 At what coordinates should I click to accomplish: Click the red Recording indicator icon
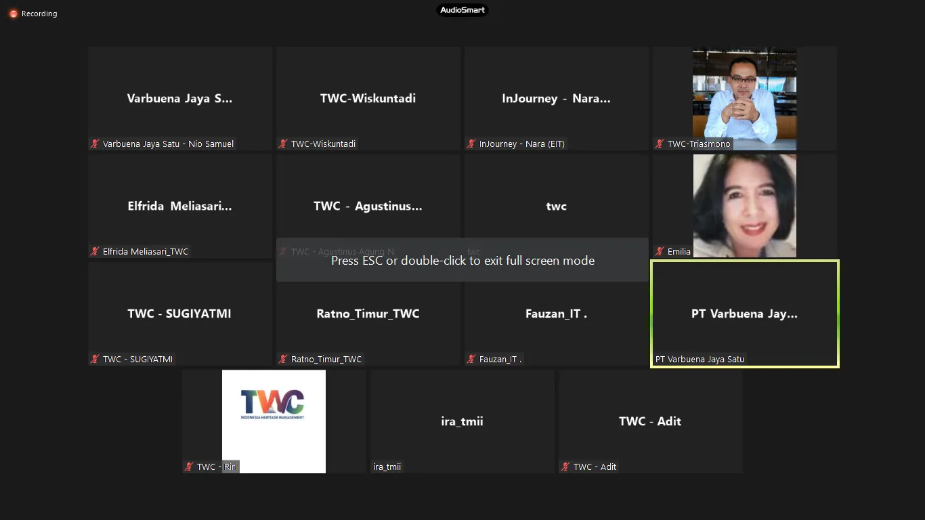pos(13,14)
